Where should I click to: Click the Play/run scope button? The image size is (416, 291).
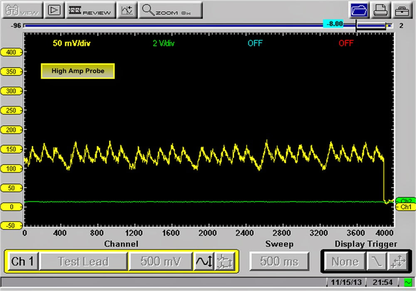click(x=54, y=10)
